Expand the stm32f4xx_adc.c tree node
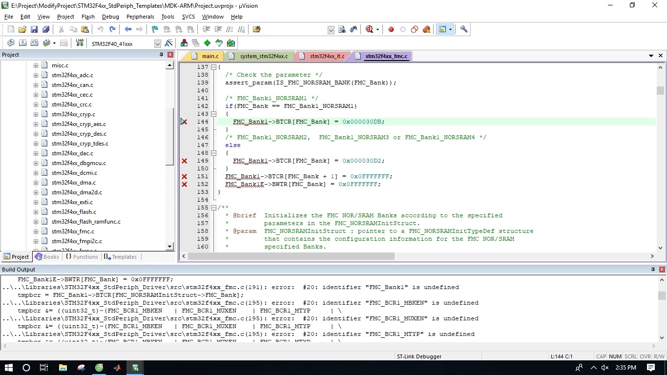This screenshot has width=667, height=375. click(36, 75)
